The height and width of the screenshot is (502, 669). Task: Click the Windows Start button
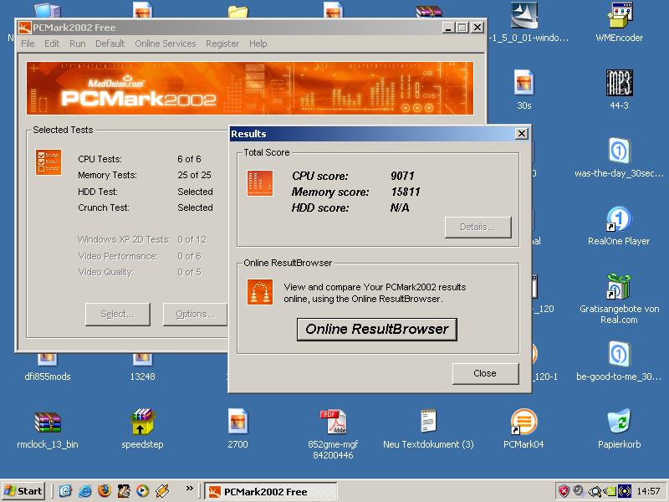click(23, 491)
